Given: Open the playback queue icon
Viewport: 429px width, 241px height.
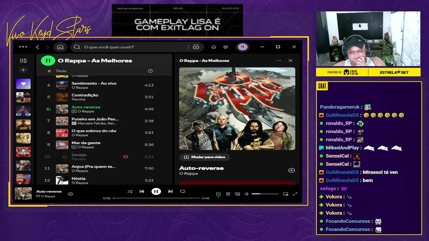Looking at the screenshot, I should pyautogui.click(x=228, y=194).
